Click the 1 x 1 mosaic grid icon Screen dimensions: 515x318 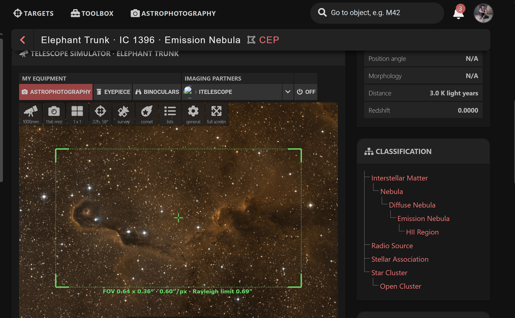(x=77, y=114)
